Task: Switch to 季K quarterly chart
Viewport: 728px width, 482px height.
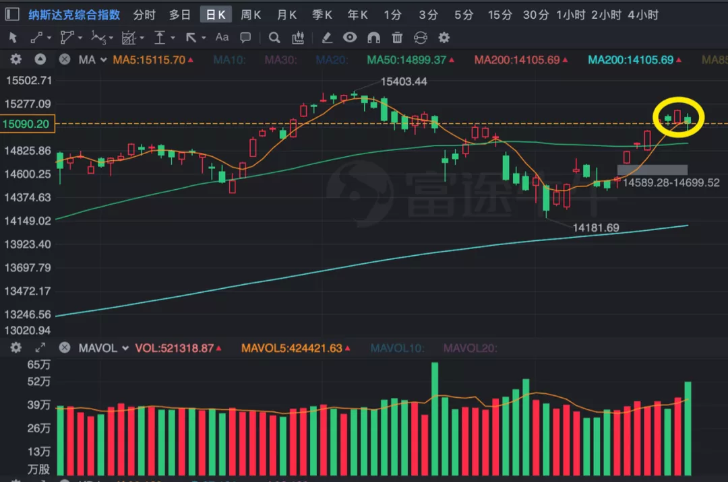Action: 322,15
